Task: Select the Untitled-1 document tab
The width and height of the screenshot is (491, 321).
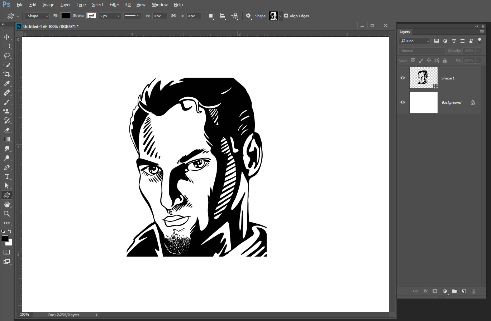Action: click(x=50, y=26)
